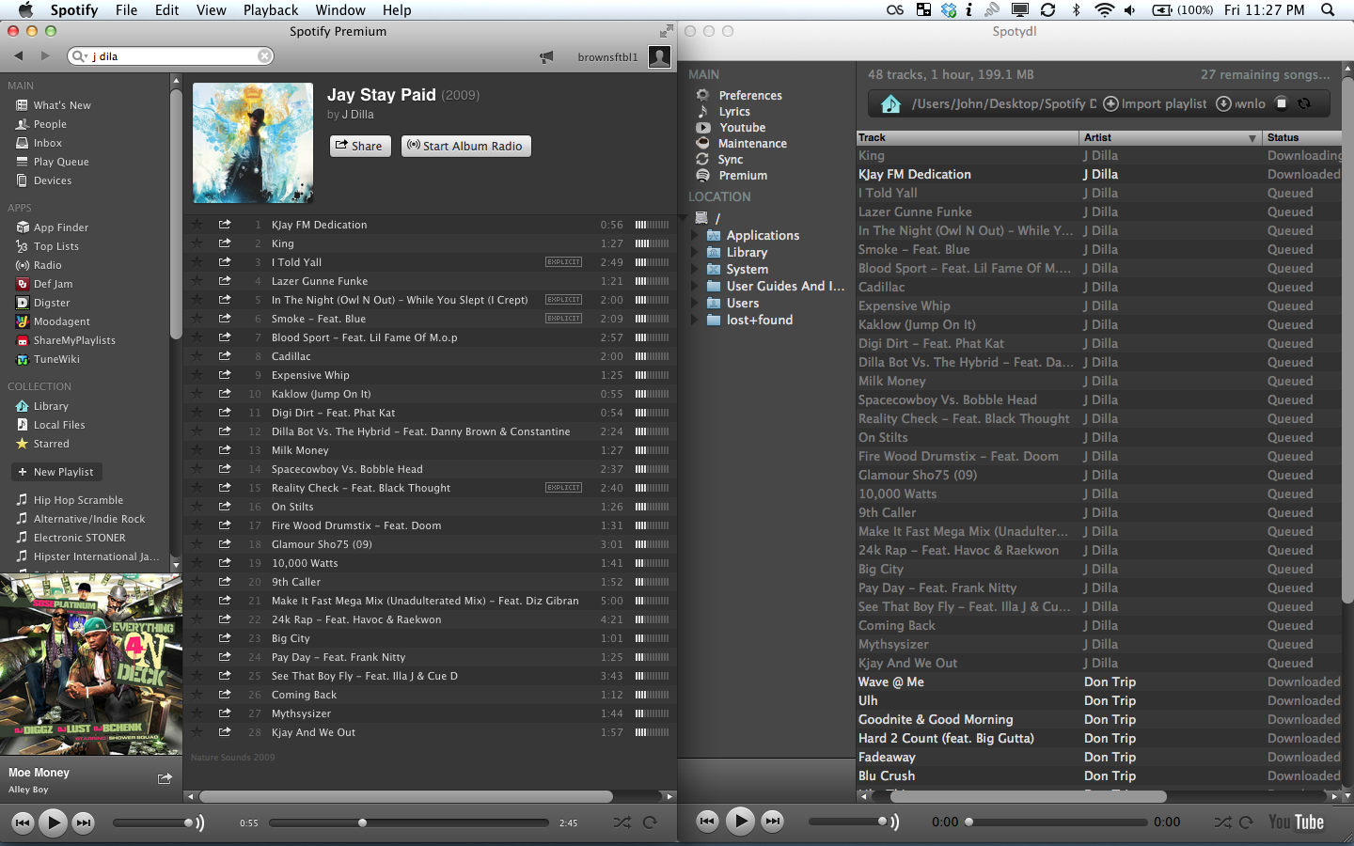Open Lyrics in Spotydl sidebar
1354x846 pixels.
click(734, 111)
